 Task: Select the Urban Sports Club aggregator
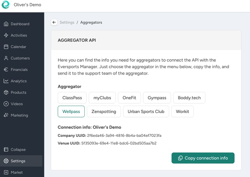coord(146,112)
